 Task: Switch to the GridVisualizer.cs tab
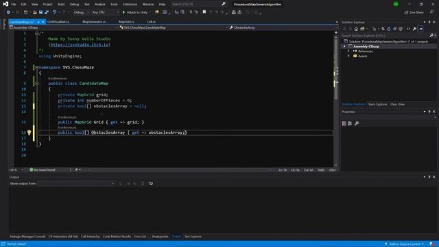58,22
